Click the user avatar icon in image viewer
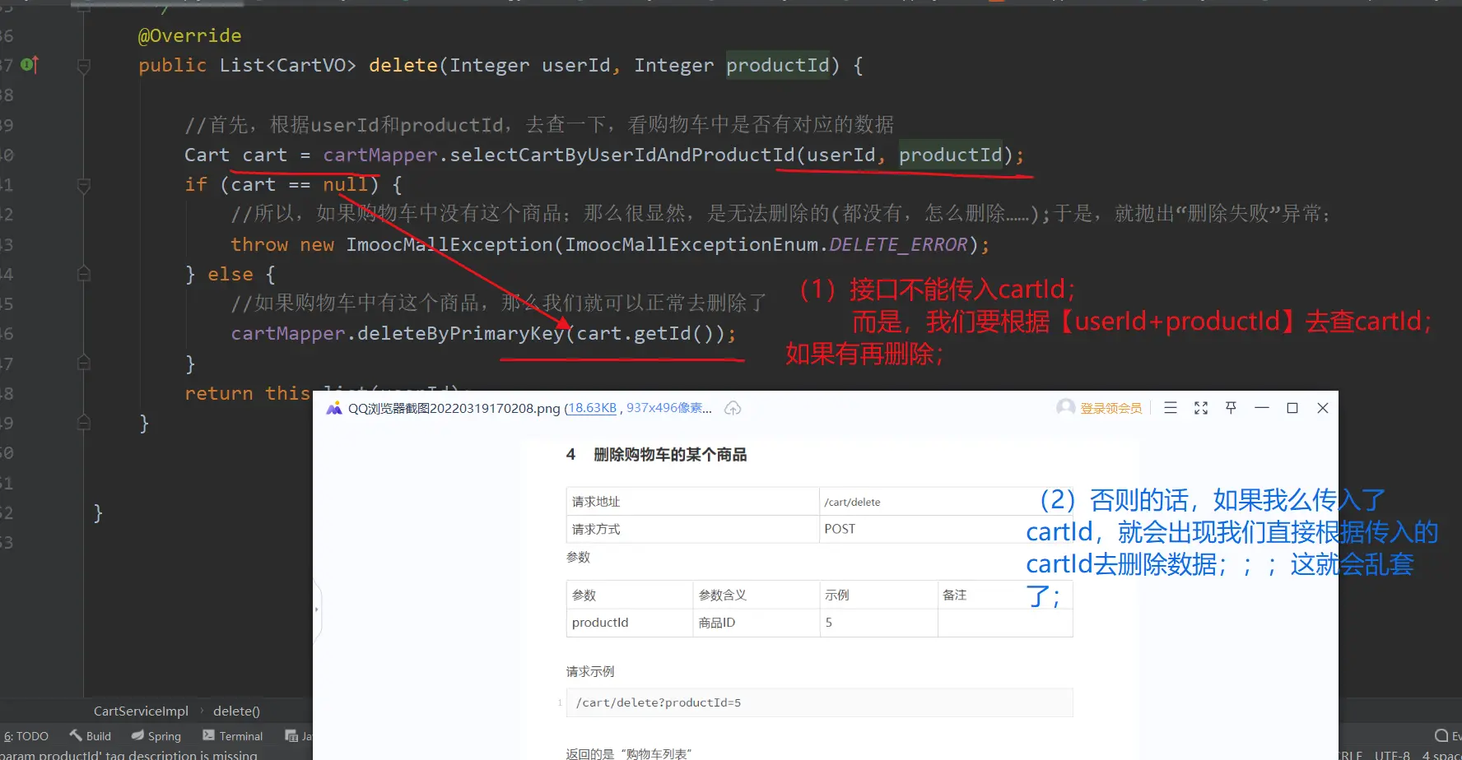 [x=1066, y=407]
